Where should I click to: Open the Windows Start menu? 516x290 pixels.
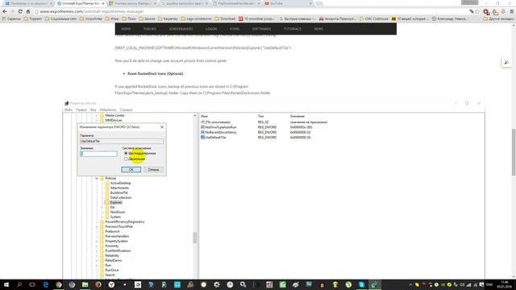pyautogui.click(x=6, y=284)
